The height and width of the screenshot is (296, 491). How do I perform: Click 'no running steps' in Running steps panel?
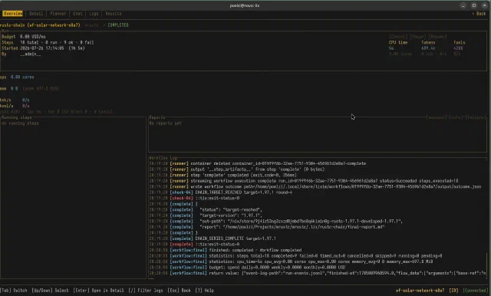tap(20, 123)
